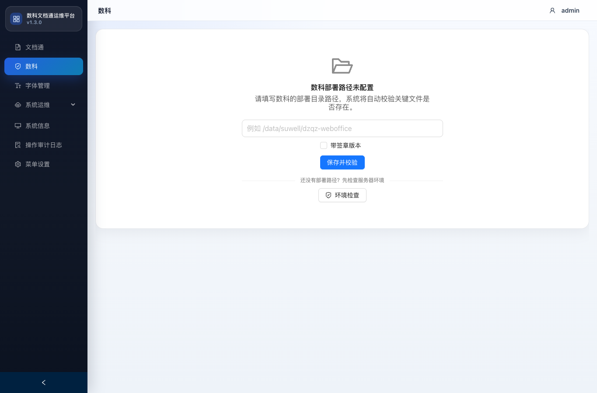Viewport: 597px width, 393px height.
Task: Click the 带签章版本 label text
Action: (346, 145)
